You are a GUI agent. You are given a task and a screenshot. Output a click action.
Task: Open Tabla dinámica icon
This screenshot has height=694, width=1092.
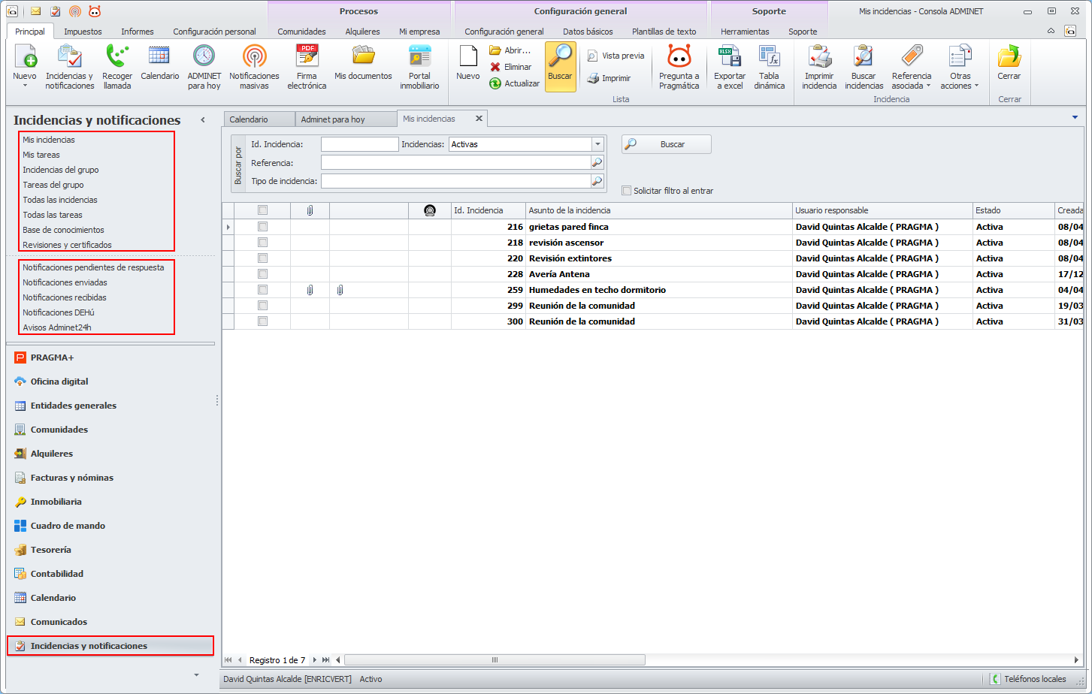pos(769,57)
